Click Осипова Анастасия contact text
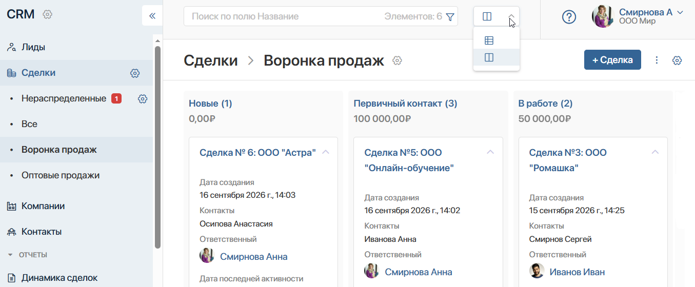Screen dimensions: 695x287 236,224
